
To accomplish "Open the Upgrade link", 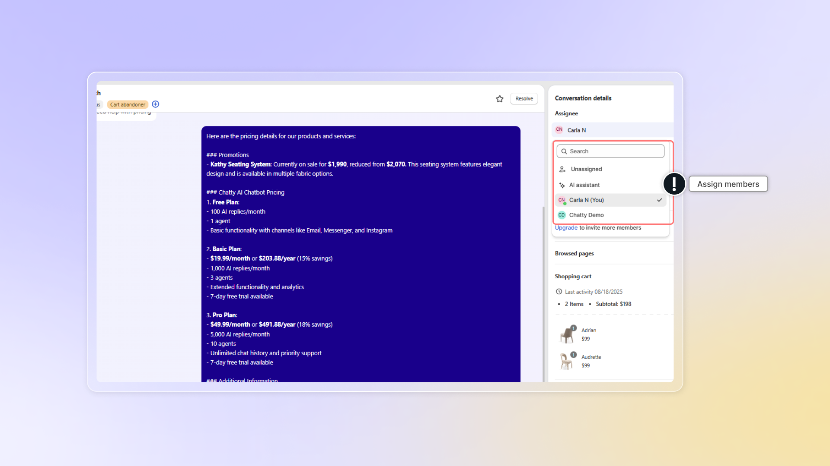I will click(566, 228).
